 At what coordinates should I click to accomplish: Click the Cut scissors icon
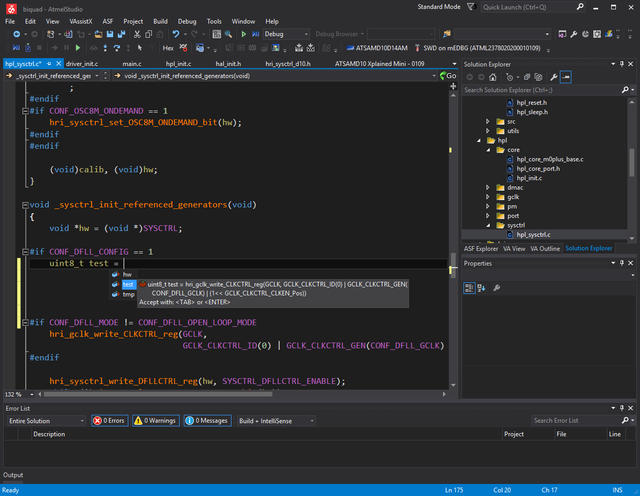pyautogui.click(x=137, y=34)
